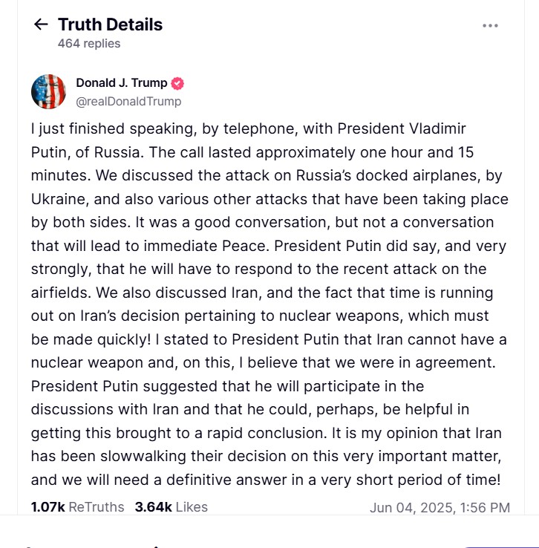Click the line about Russia's docked airplanes
Image resolution: width=539 pixels, height=548 pixels.
[x=267, y=175]
